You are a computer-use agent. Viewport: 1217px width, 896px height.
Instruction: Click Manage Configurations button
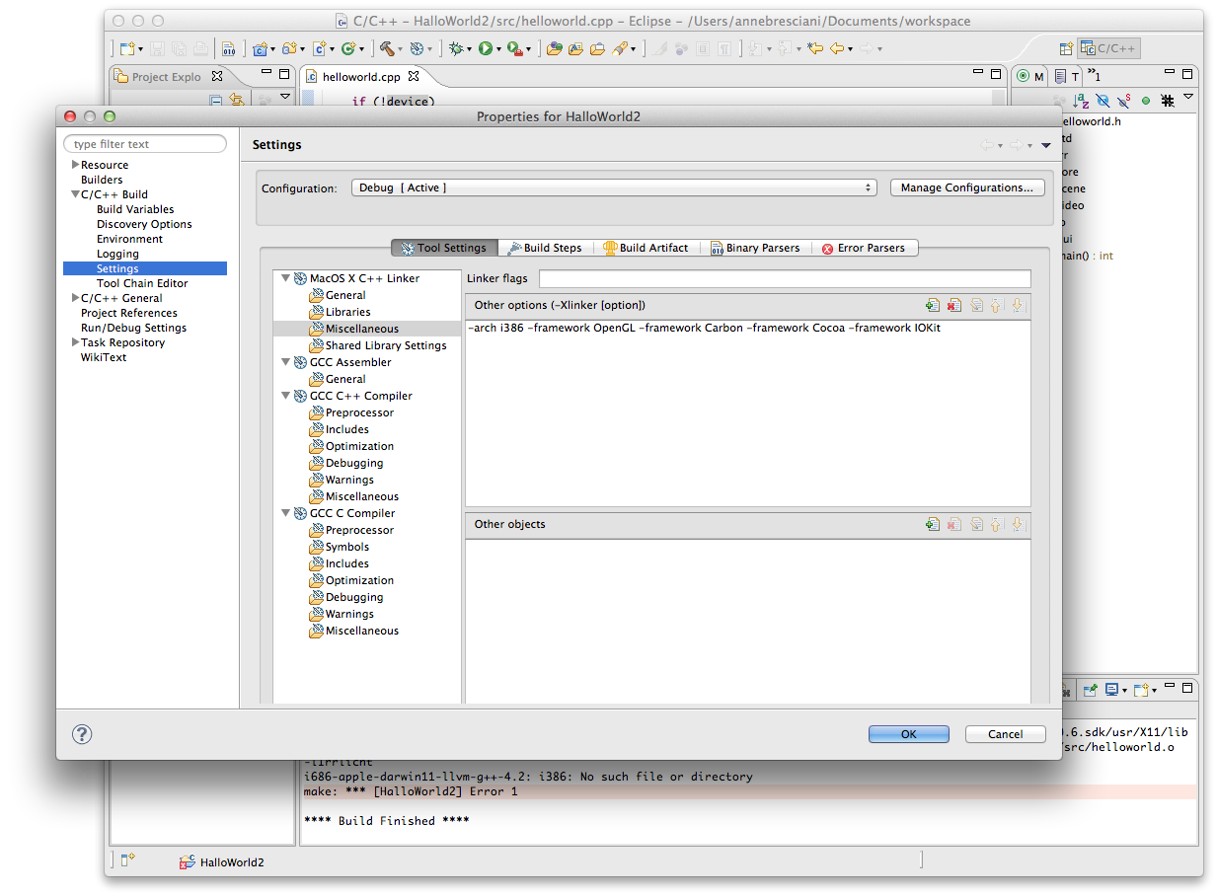pyautogui.click(x=967, y=187)
